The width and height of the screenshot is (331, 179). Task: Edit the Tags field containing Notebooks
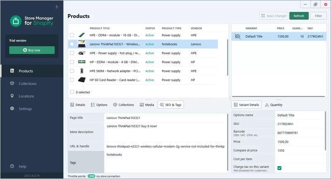(166, 162)
